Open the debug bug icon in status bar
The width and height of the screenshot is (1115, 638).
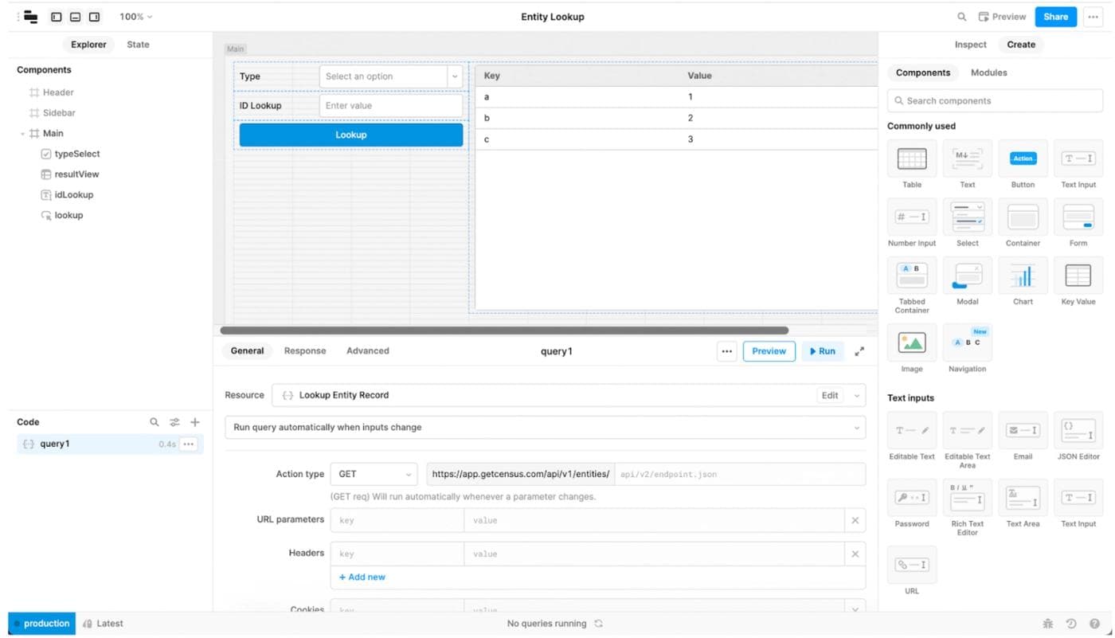tap(1048, 624)
